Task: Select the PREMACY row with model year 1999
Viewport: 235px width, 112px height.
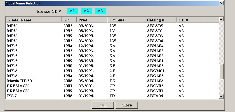Action: pyautogui.click(x=112, y=91)
